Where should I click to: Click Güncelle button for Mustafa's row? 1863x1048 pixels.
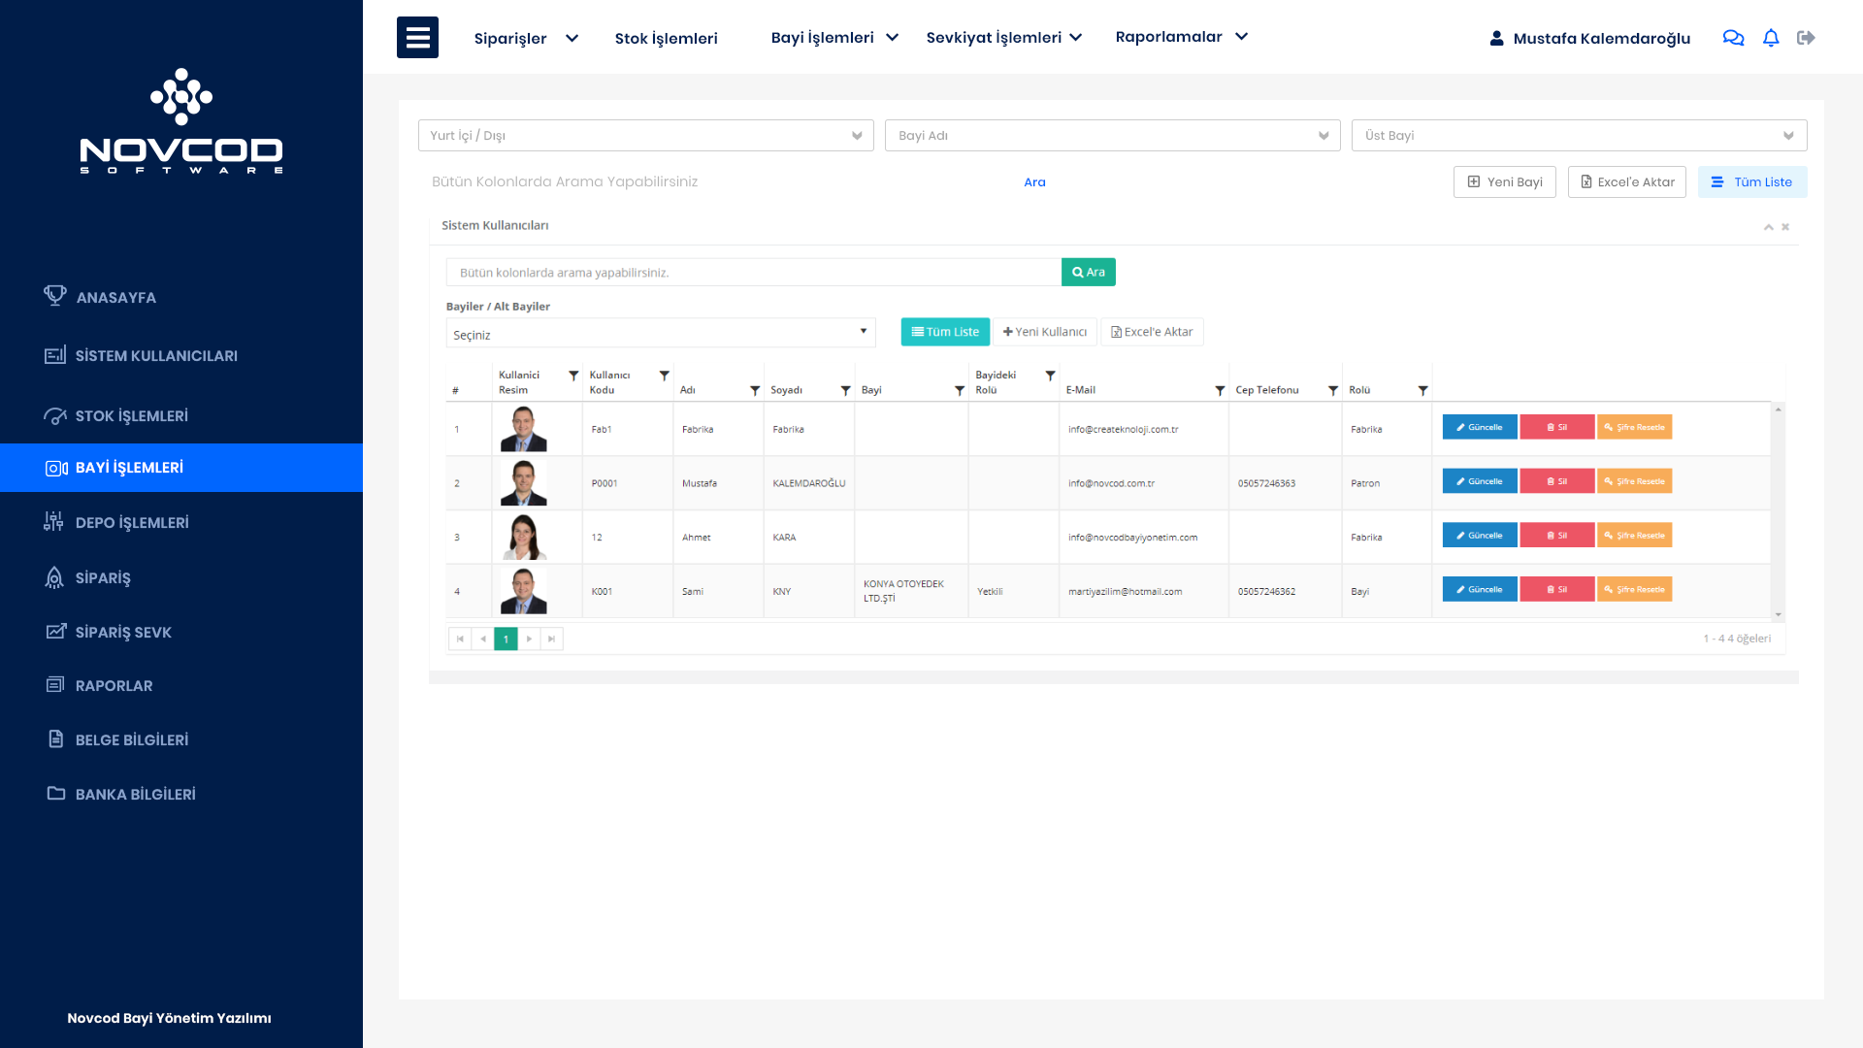pos(1479,481)
